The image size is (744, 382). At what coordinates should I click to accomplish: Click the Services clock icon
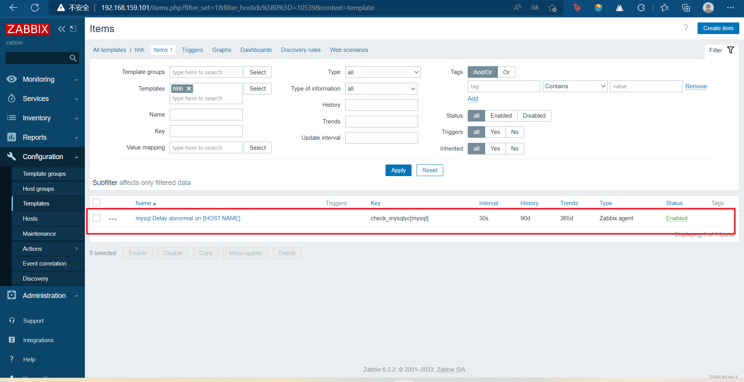[12, 98]
